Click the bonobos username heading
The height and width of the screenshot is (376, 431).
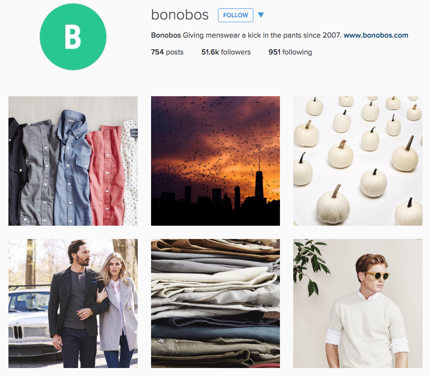pyautogui.click(x=180, y=15)
